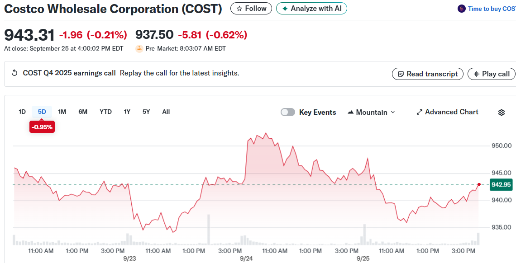The width and height of the screenshot is (516, 263).
Task: Select the 1D chart range
Action: pos(22,112)
